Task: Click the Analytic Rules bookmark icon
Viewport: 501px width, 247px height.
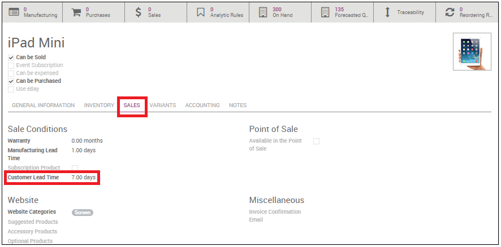Action: point(200,12)
